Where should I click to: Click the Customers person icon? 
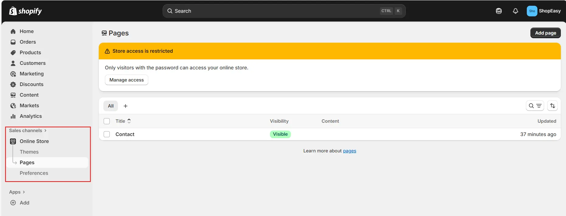click(13, 63)
